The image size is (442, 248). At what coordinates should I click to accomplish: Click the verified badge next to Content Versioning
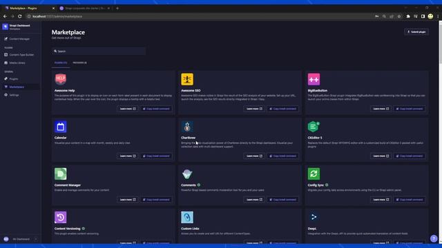[83, 229]
